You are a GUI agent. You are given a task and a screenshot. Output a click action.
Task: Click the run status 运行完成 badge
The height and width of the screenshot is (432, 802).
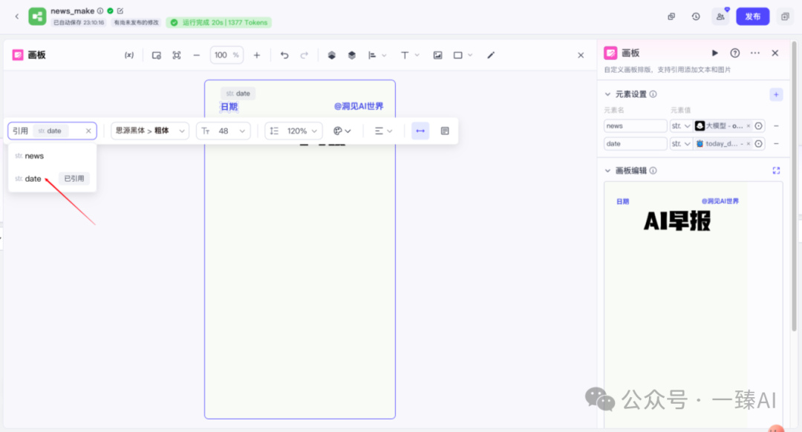(x=219, y=22)
